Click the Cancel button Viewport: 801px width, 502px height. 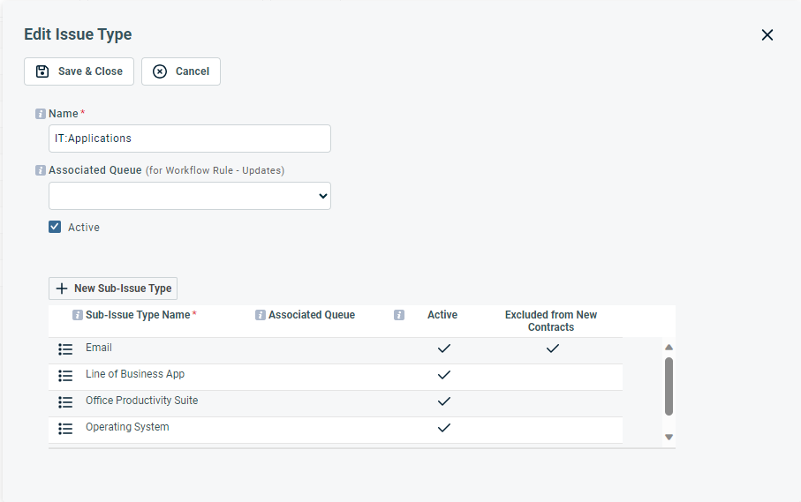click(x=181, y=71)
